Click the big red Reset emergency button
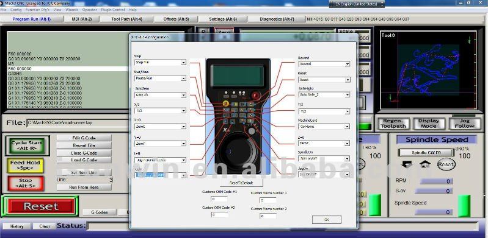The width and height of the screenshot is (488, 238). point(41,206)
